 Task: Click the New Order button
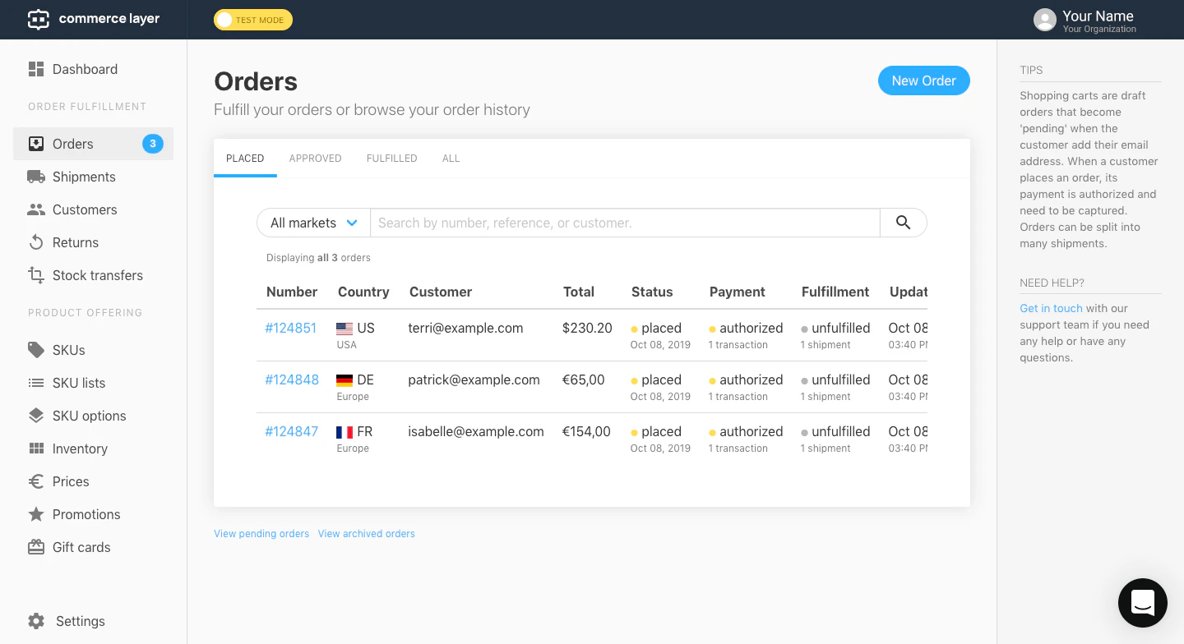(923, 80)
